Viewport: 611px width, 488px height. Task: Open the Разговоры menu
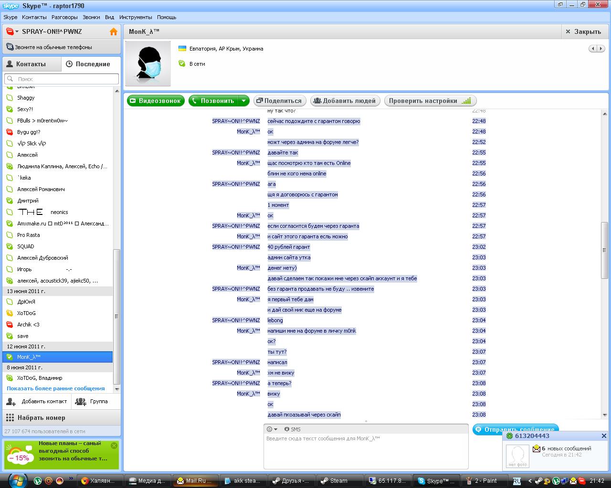click(x=64, y=17)
